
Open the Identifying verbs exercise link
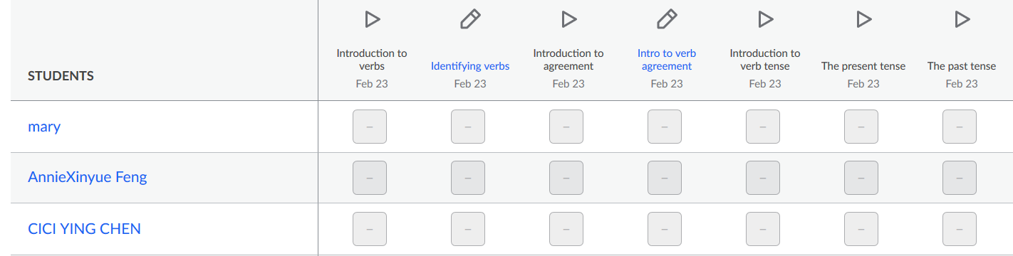coord(470,66)
